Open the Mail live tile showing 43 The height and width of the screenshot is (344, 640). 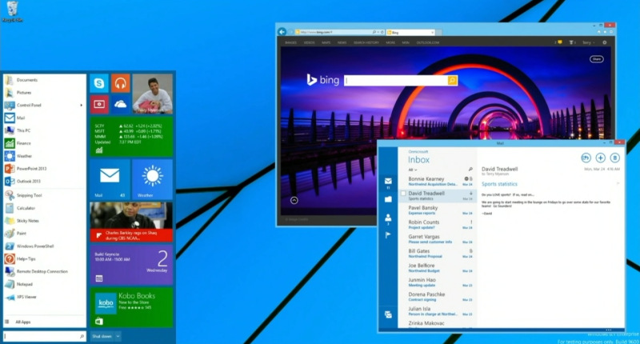tap(110, 179)
